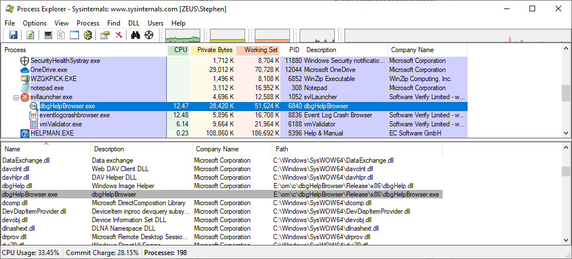Open the DLL menu

pyautogui.click(x=134, y=23)
